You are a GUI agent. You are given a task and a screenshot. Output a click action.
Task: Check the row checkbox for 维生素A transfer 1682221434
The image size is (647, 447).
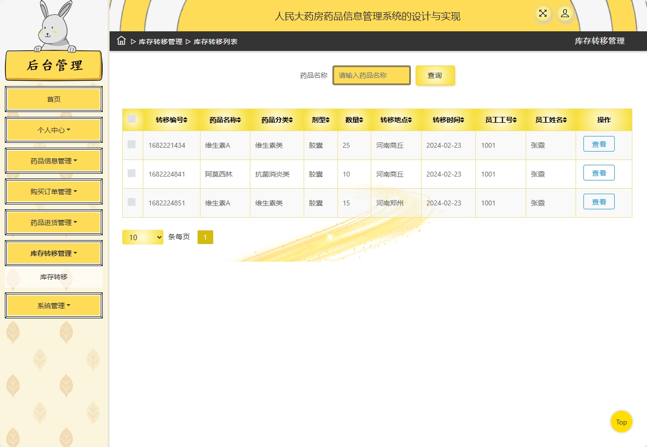click(x=132, y=145)
